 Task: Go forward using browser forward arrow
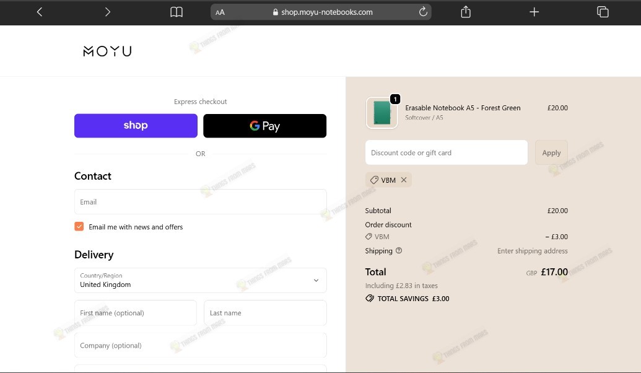(108, 12)
